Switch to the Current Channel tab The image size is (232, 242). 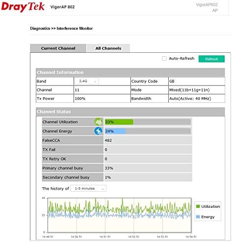pyautogui.click(x=58, y=48)
